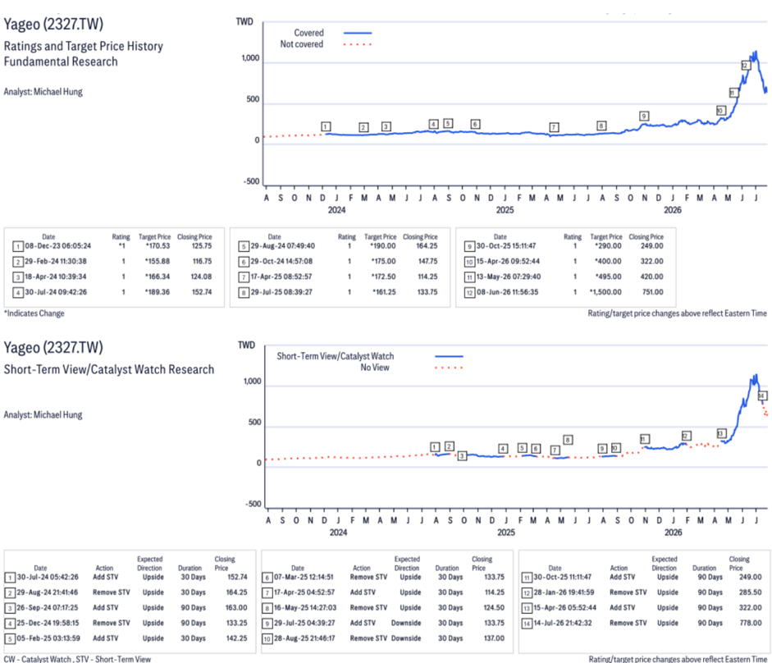Click the Remove STV action dated 14-Jul-26
The width and height of the screenshot is (772, 663).
pyautogui.click(x=628, y=623)
